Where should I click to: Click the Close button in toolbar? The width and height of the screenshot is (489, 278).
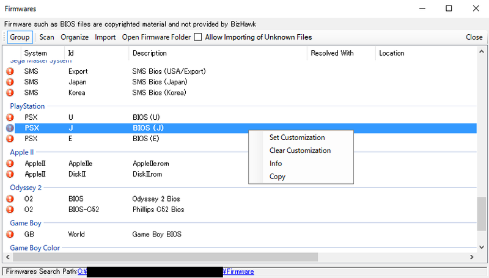pos(474,37)
